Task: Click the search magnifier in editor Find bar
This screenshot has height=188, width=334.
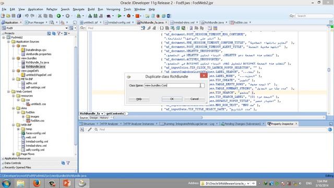Action: 82,28
